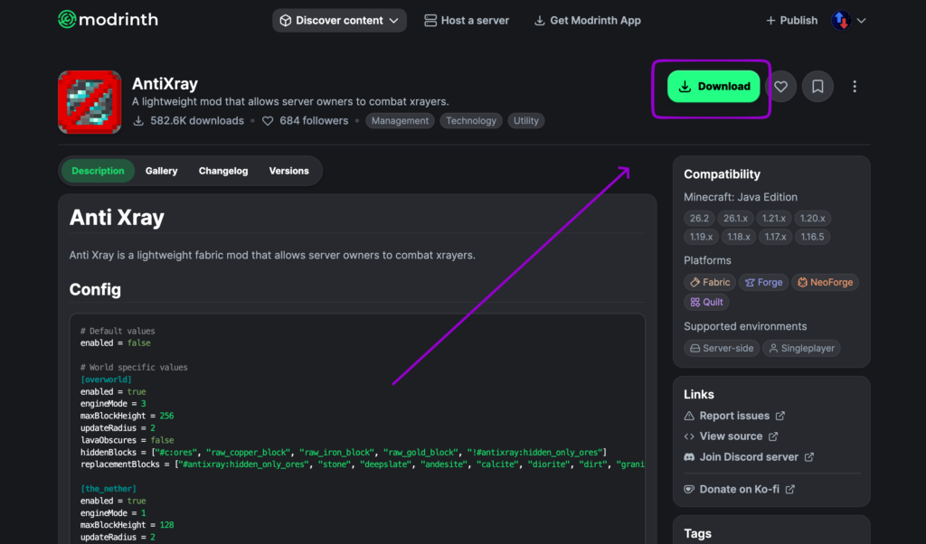
Task: Click the green Download button
Action: (x=713, y=86)
